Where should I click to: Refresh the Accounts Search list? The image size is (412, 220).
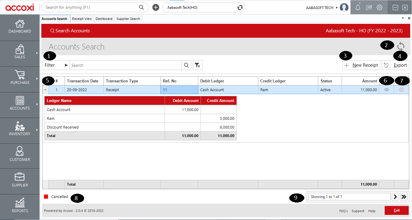point(401,46)
